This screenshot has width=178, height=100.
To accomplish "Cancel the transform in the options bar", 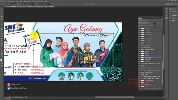I will (90, 4).
